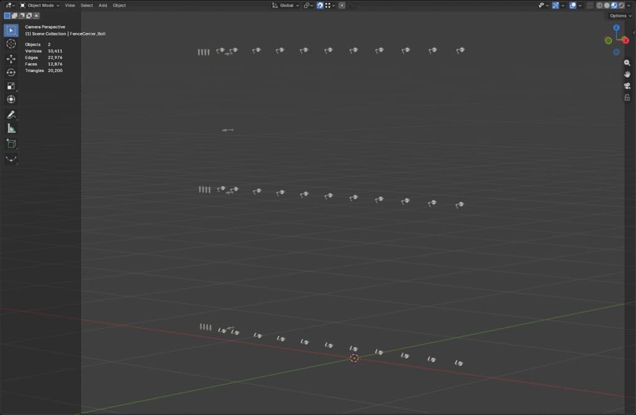The width and height of the screenshot is (636, 415).
Task: Select the four posts in the top row
Action: [x=204, y=52]
